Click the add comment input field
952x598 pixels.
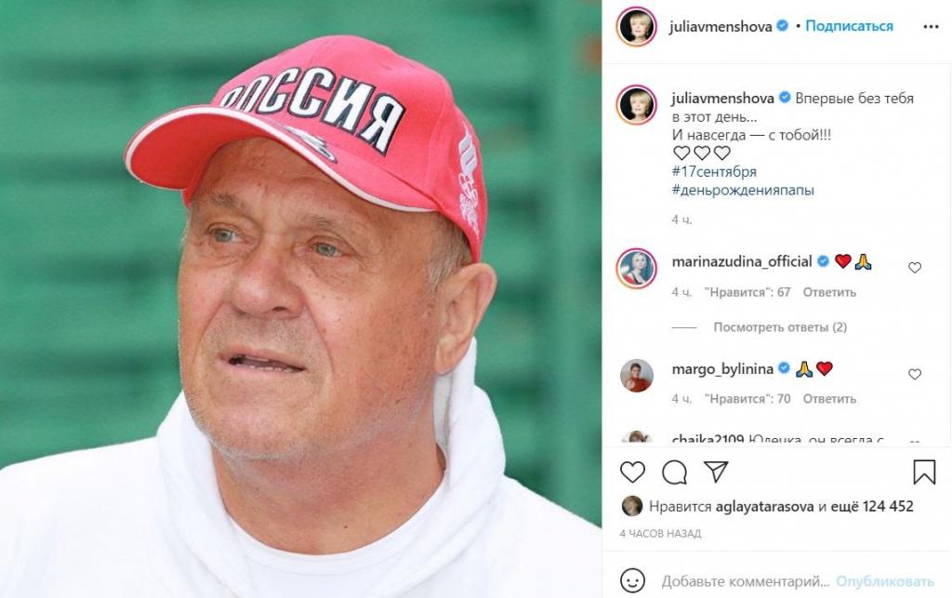tap(745, 581)
